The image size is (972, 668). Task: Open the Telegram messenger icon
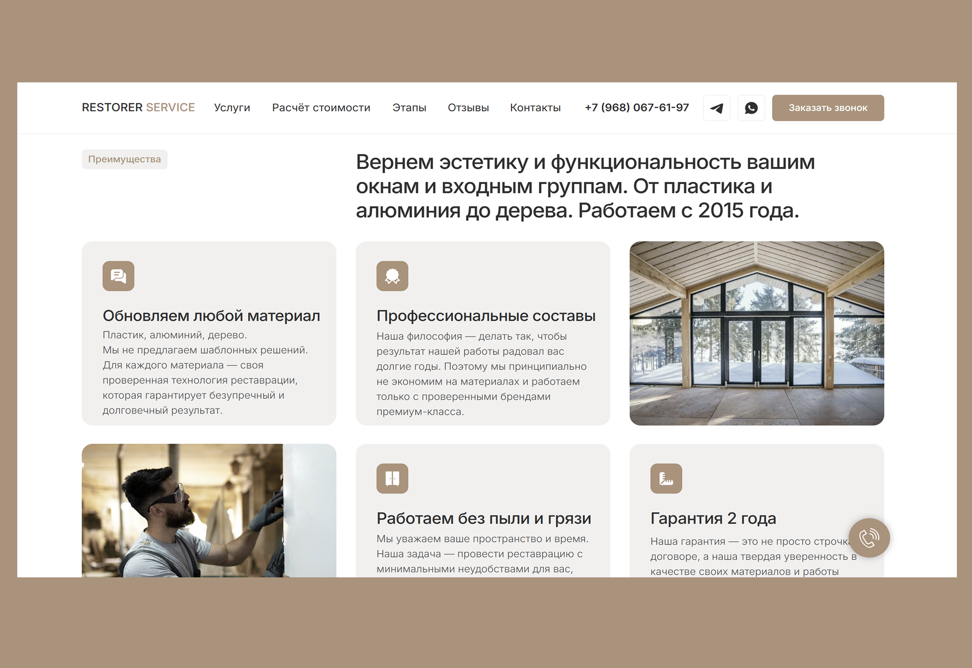716,108
